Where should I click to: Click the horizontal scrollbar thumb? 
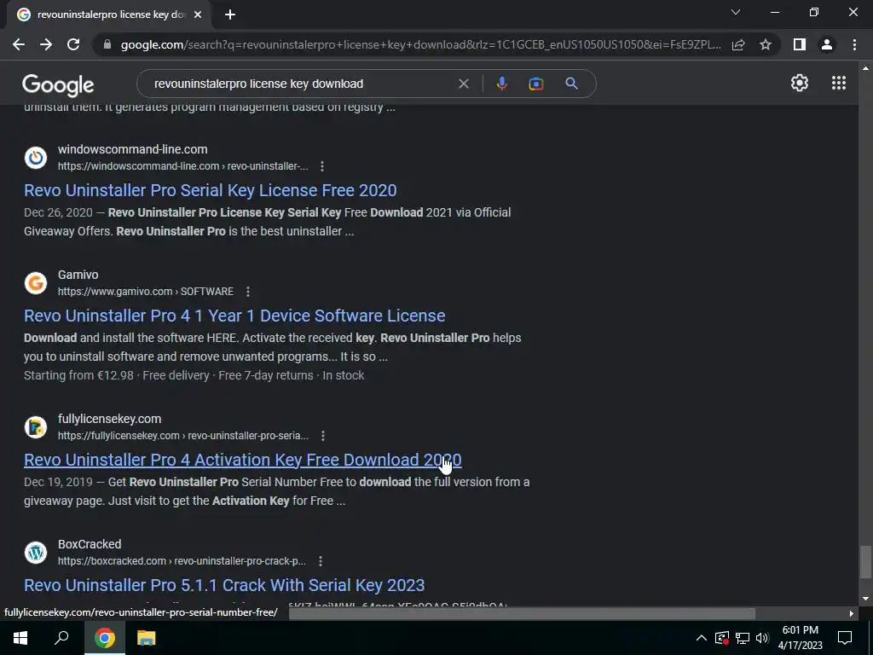pos(522,613)
